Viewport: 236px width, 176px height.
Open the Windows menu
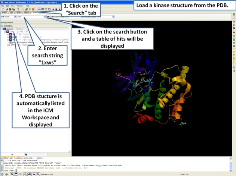tap(20, 6)
